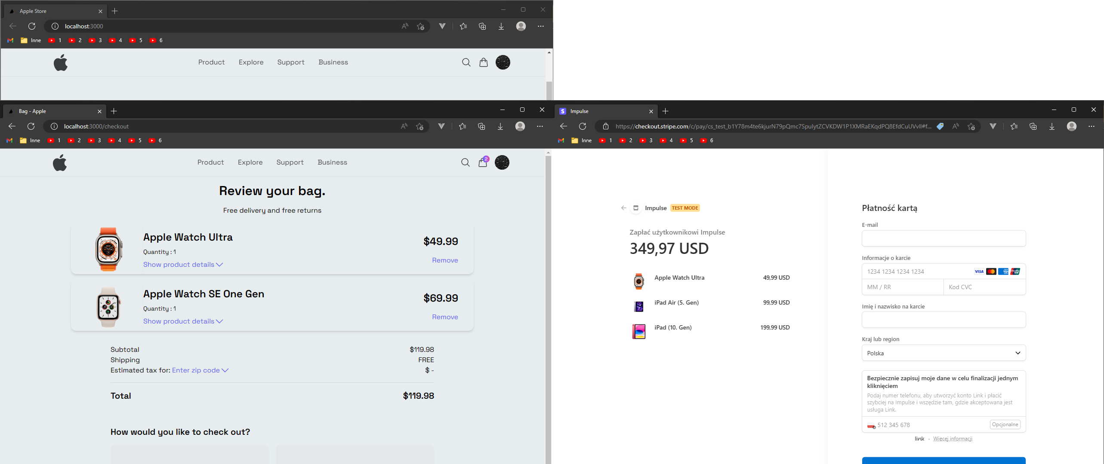Click the back arrow next to Impulse
Image resolution: width=1104 pixels, height=464 pixels.
tap(623, 208)
